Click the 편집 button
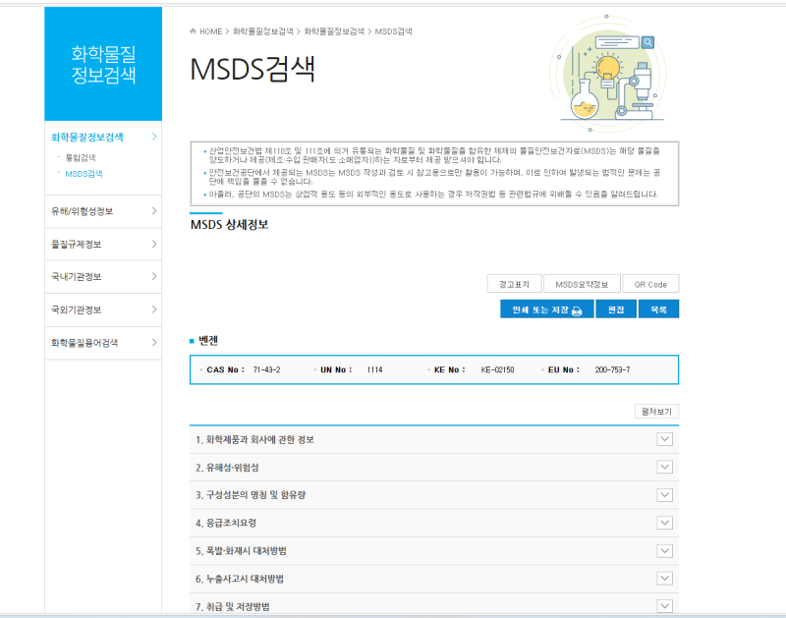The width and height of the screenshot is (786, 618). point(616,309)
